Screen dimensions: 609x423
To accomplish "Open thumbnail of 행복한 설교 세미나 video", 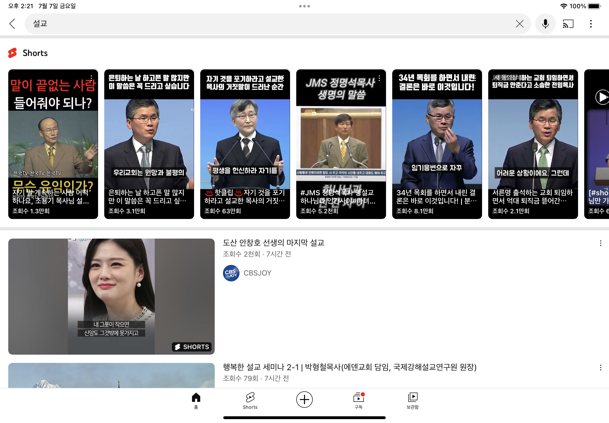I will pos(111,375).
